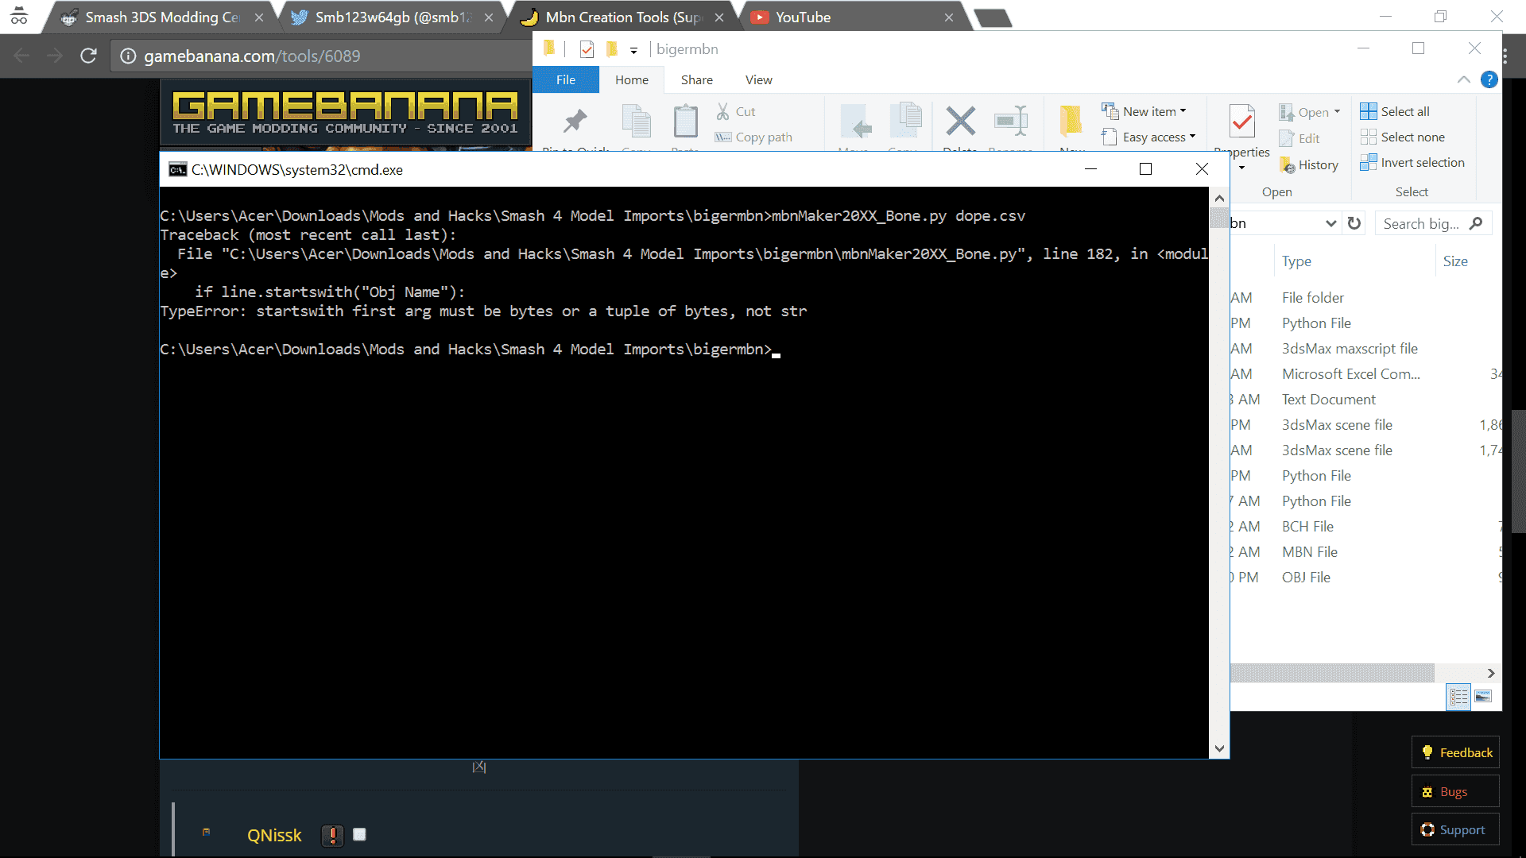Close the Mbn Creation Tools tab

719,17
